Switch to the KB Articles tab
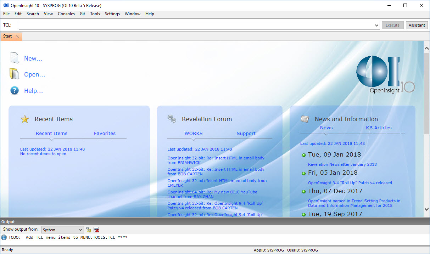 coord(379,128)
